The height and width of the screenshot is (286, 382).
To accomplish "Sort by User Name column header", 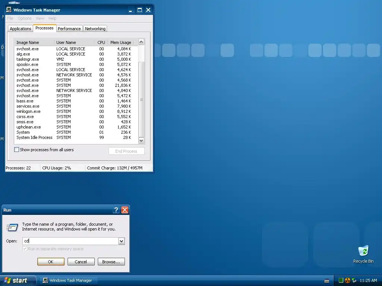I will pos(74,42).
